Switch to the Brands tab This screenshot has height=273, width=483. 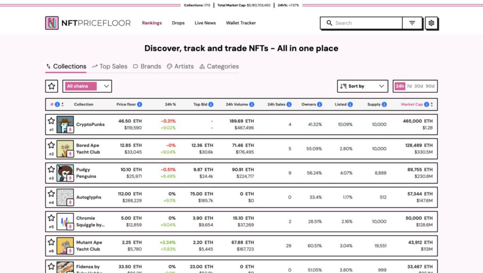click(147, 66)
